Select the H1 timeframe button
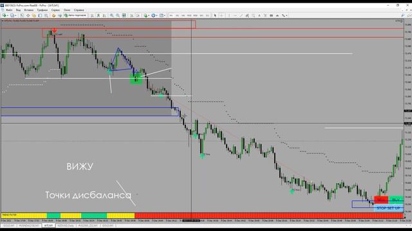The width and height of the screenshot is (412, 231). click(x=195, y=15)
